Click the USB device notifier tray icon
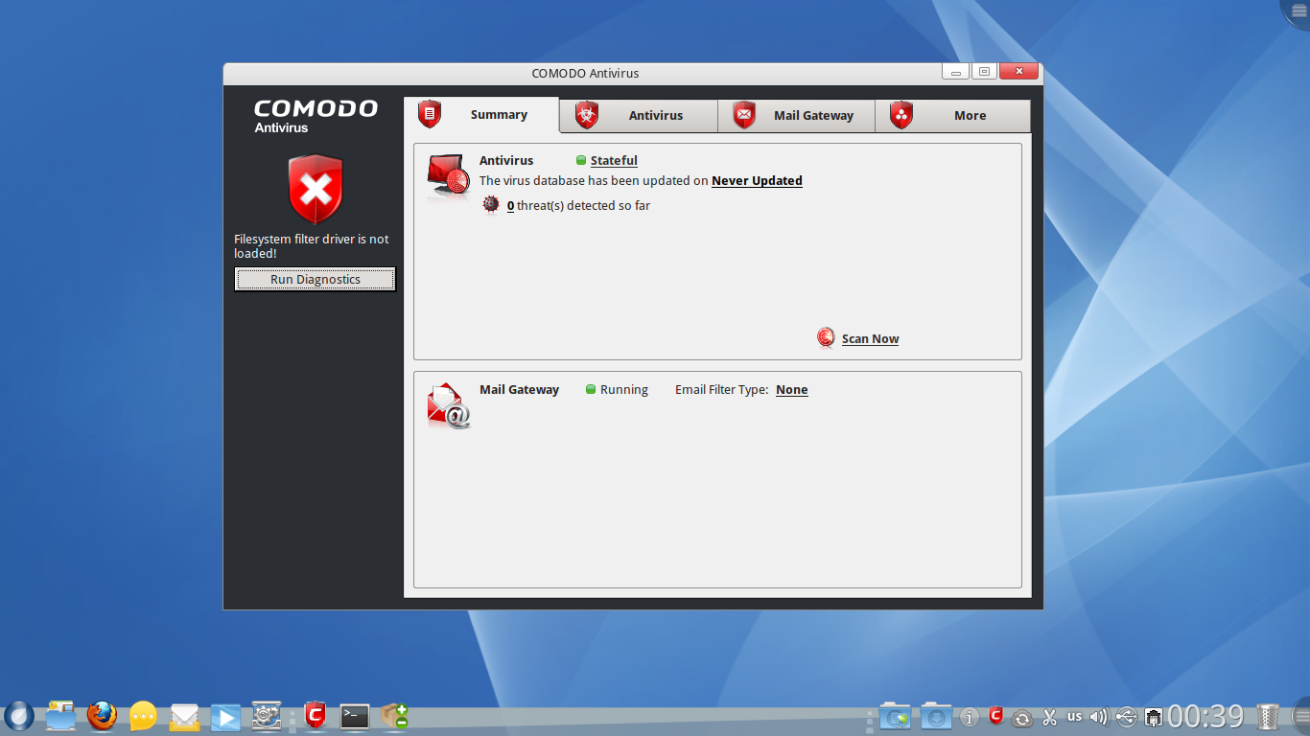 [1127, 717]
